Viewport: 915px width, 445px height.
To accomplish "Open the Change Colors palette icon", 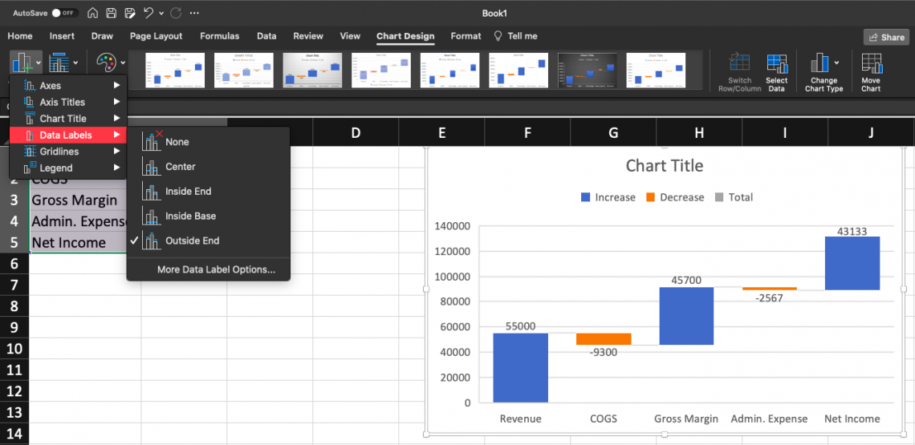I will pyautogui.click(x=106, y=63).
